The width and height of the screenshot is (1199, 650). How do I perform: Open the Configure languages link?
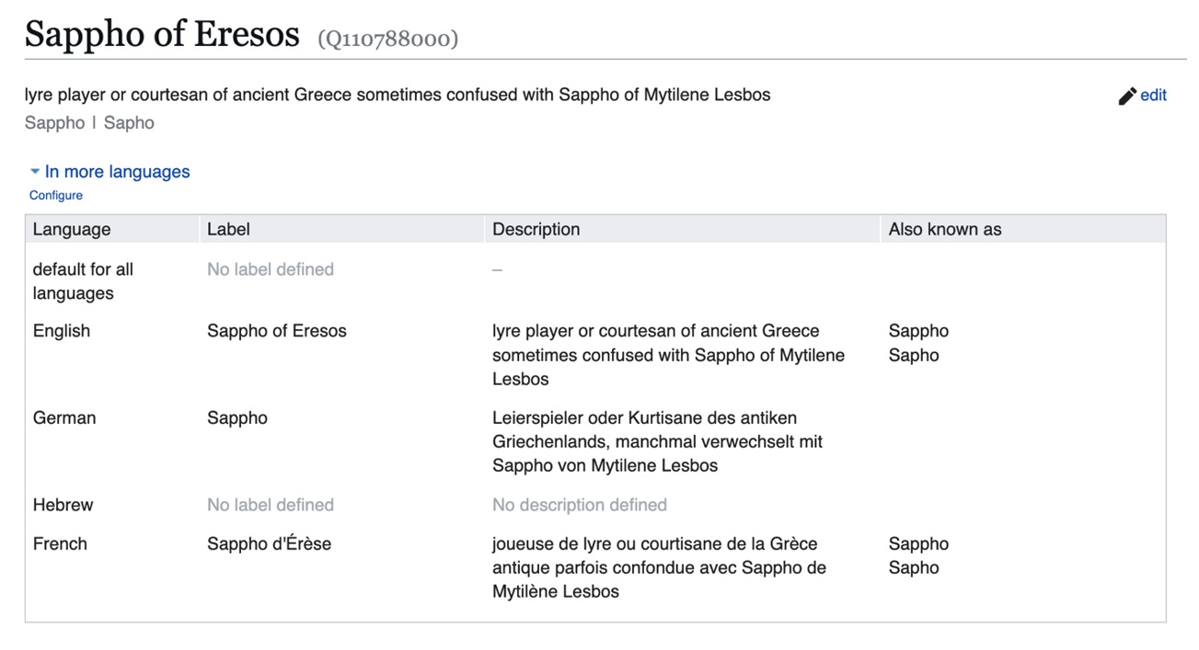coord(56,195)
